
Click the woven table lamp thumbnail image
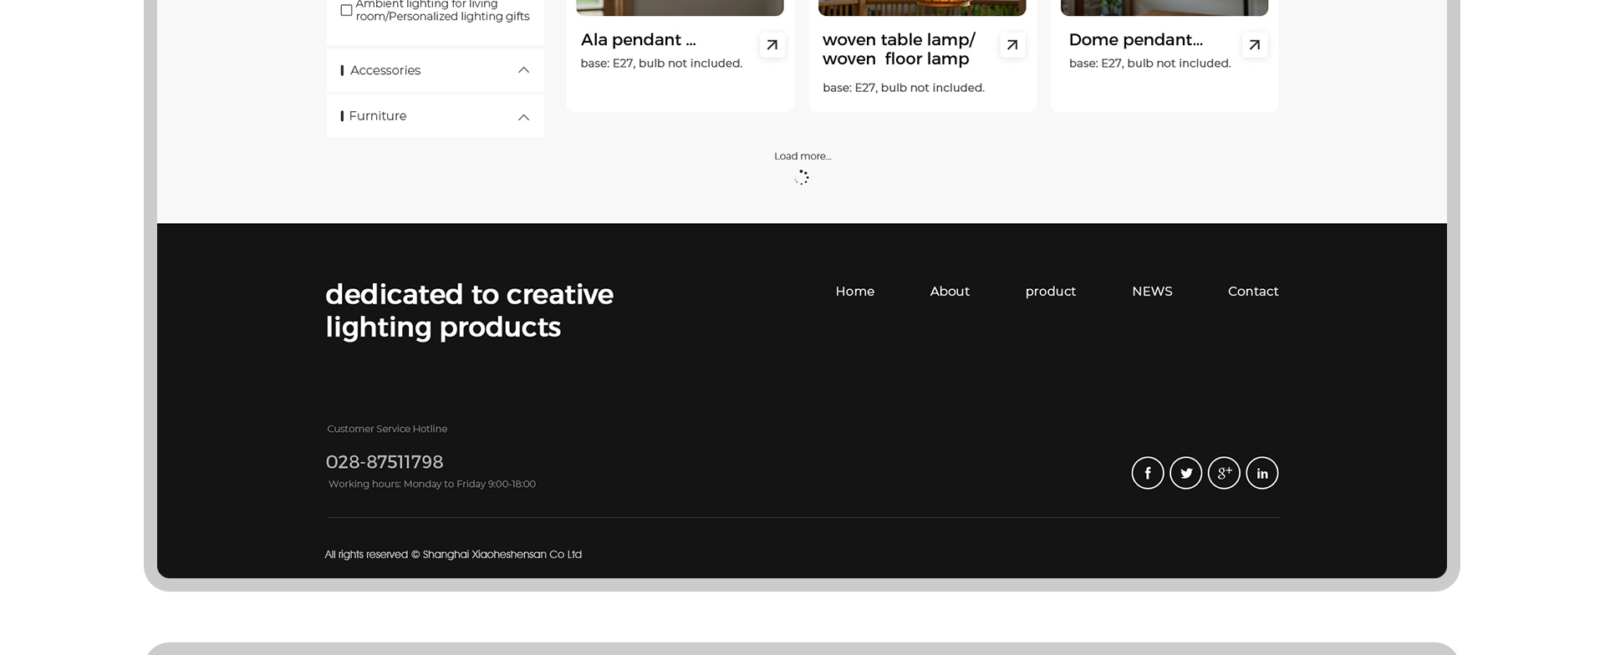tap(922, 8)
